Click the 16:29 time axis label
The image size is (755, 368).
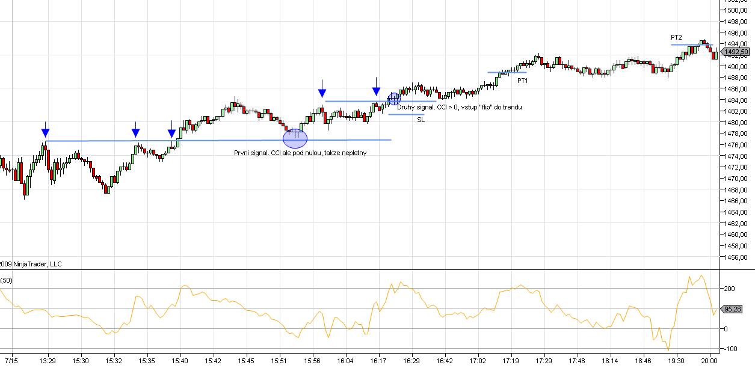pyautogui.click(x=411, y=361)
